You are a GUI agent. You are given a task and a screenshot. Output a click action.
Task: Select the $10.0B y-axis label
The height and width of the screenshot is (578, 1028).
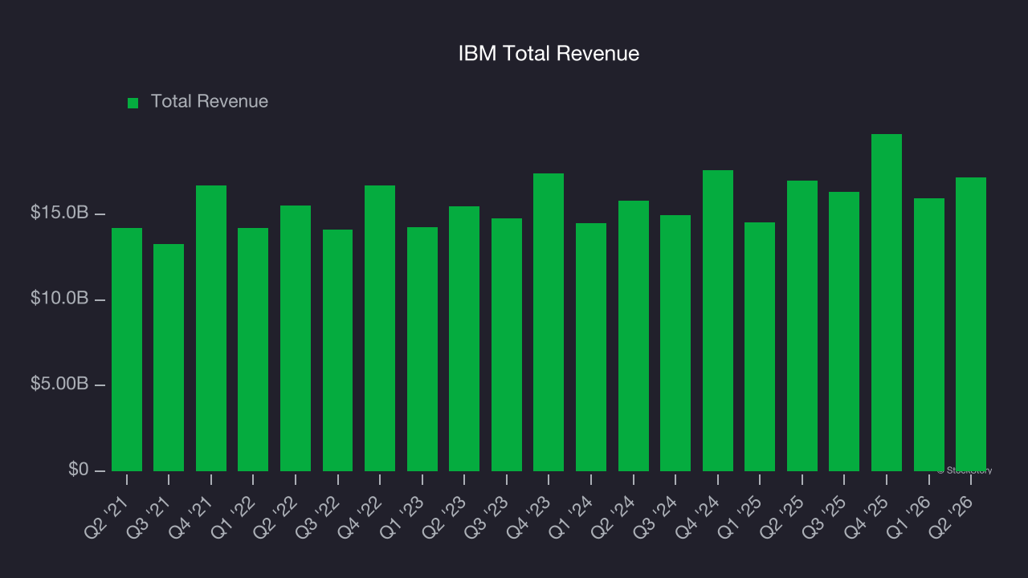(x=59, y=299)
